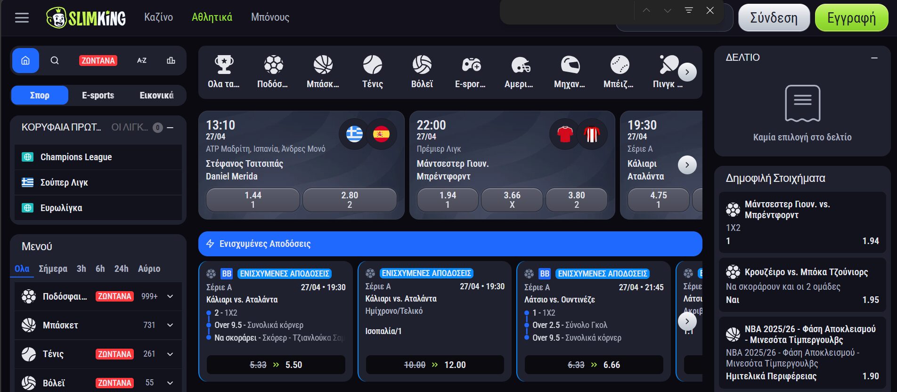Click the Βόλεϊ ball icon in menu
Image resolution: width=897 pixels, height=392 pixels.
(29, 383)
